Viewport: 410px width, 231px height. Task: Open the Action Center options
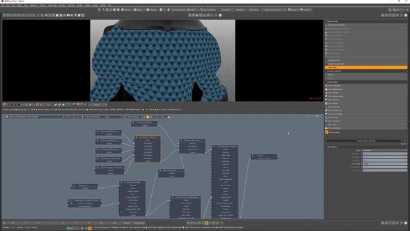(x=179, y=10)
